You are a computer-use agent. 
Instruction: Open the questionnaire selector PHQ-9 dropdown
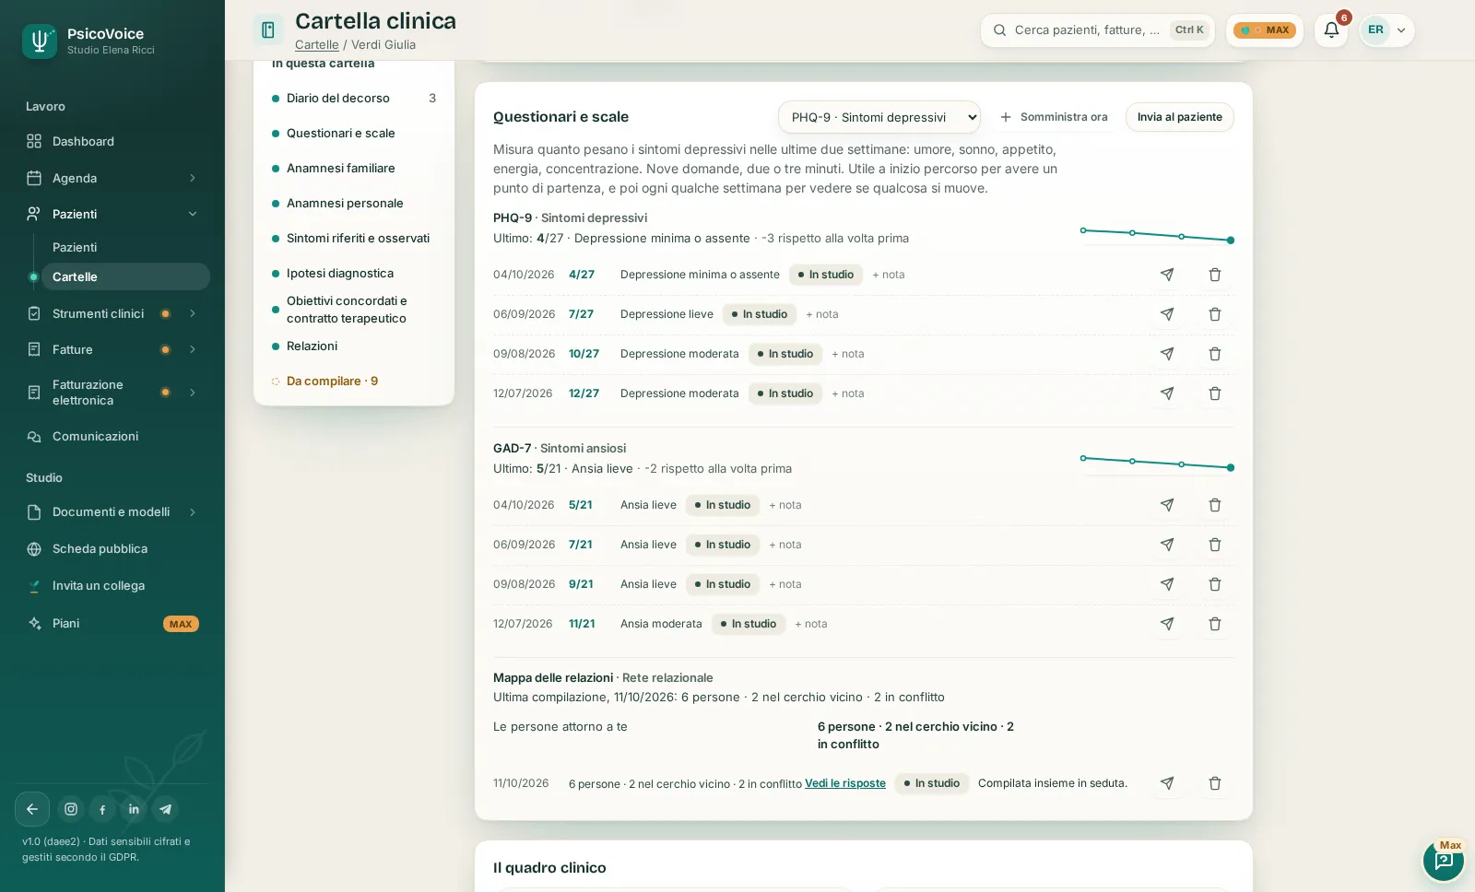879,117
